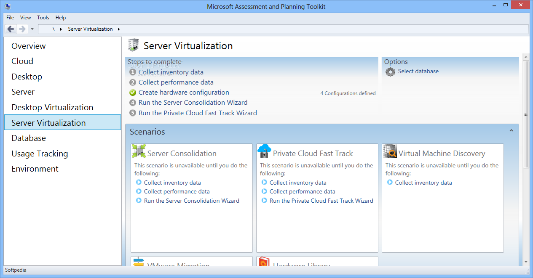Click the scrollbar up arrow
This screenshot has height=278, width=533.
(x=526, y=56)
